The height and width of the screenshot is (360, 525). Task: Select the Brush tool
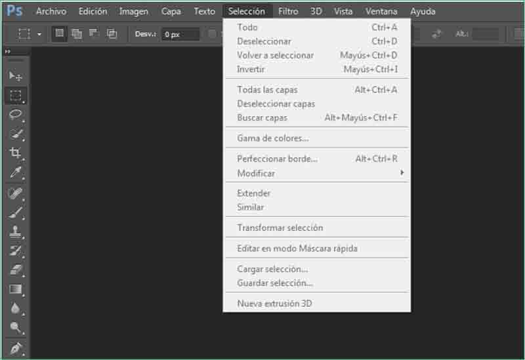coord(16,212)
